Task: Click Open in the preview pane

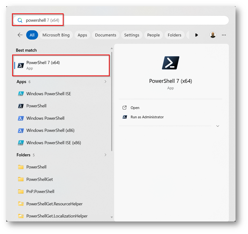Action: 135,108
